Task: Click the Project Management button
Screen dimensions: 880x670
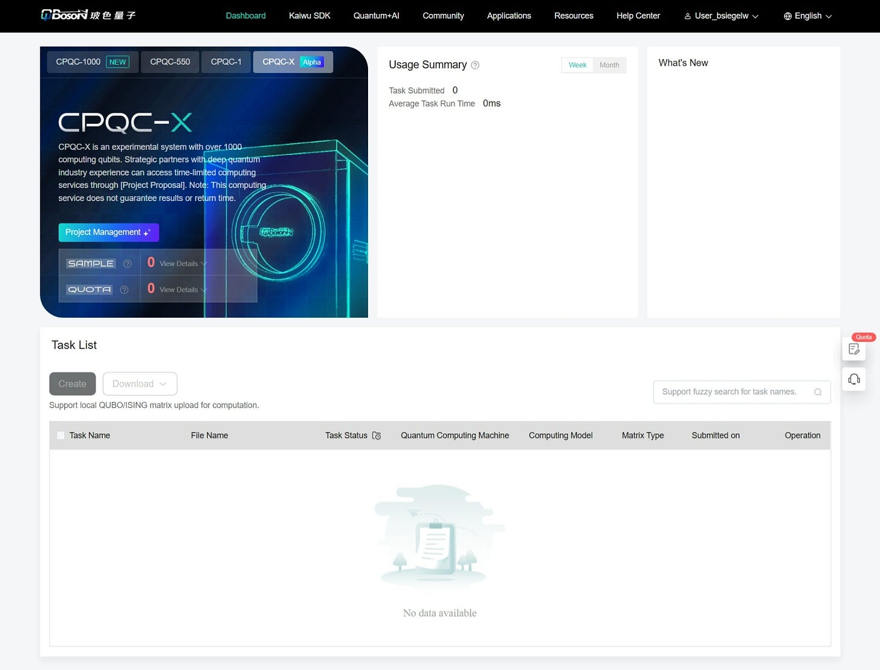Action: coord(109,233)
